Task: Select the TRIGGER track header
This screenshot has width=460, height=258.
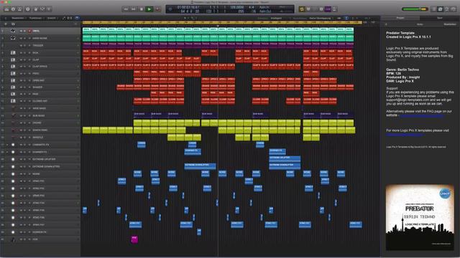Action: tap(40, 45)
